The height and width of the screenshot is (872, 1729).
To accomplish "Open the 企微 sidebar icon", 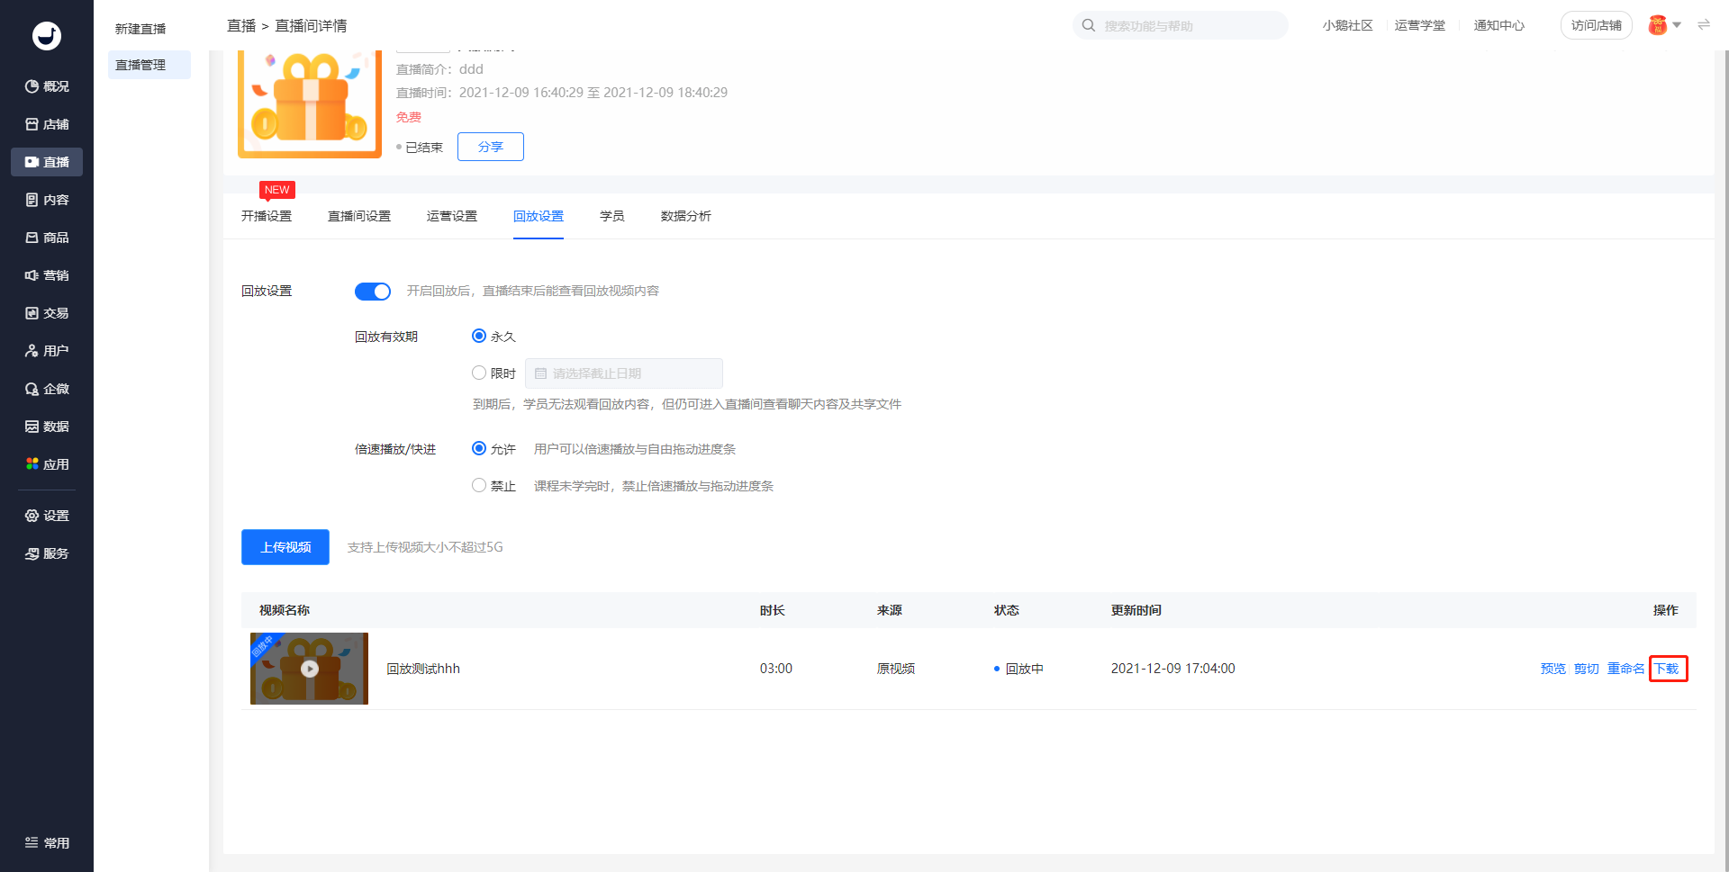I will point(32,389).
